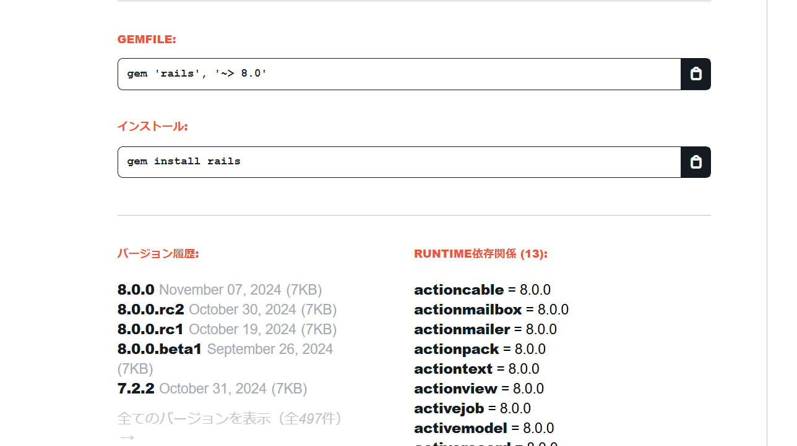View the actionview dependency link

[x=455, y=389]
